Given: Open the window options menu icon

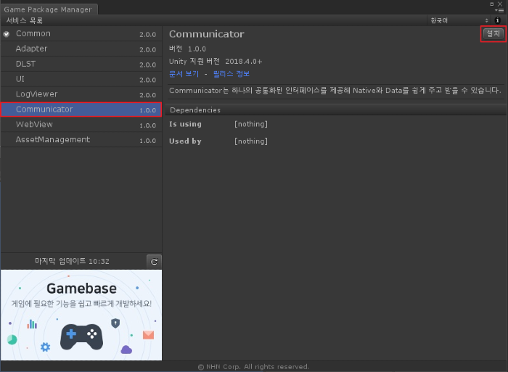Looking at the screenshot, I should point(501,10).
